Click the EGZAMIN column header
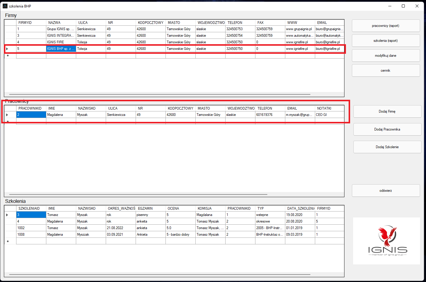The image size is (426, 282). (x=151, y=209)
